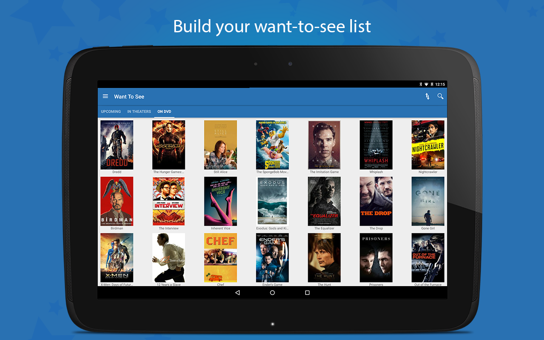Open the 12 Years a Slave poster
Image resolution: width=544 pixels, height=340 pixels.
169,258
